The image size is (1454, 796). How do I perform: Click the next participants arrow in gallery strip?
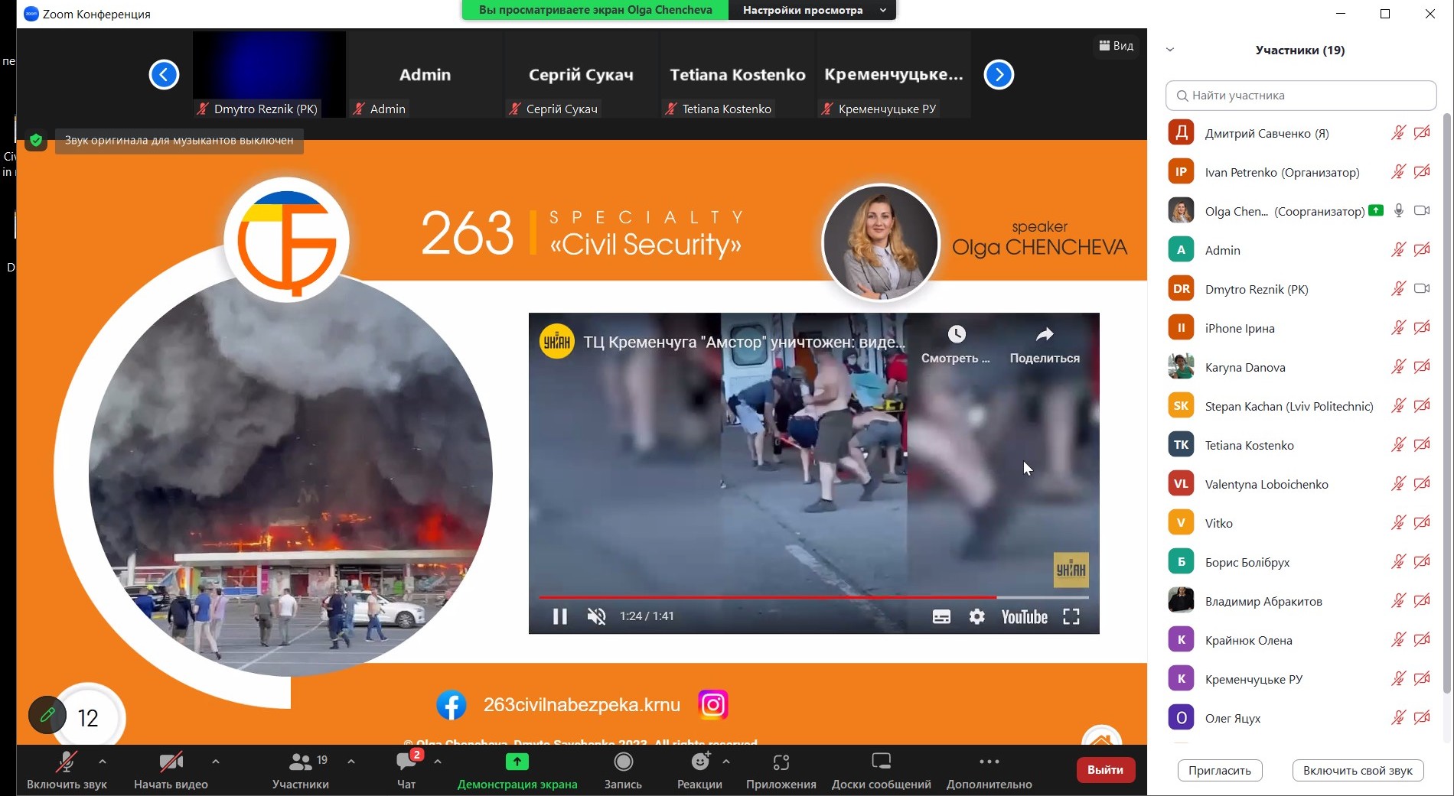pyautogui.click(x=999, y=74)
